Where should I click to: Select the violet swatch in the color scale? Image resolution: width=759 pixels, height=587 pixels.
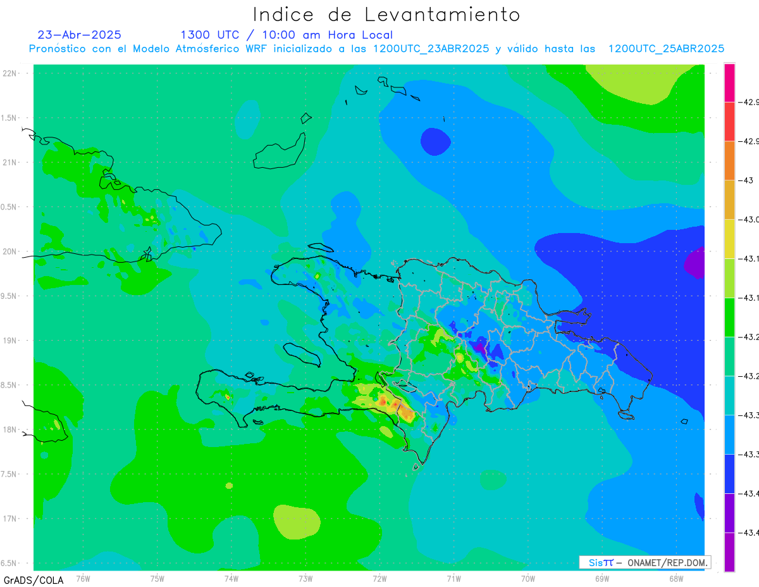[x=729, y=513]
